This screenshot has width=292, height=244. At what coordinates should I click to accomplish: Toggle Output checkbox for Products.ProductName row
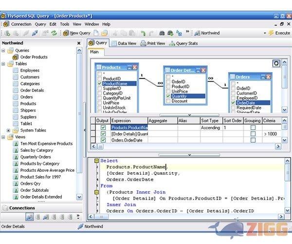coord(103,127)
